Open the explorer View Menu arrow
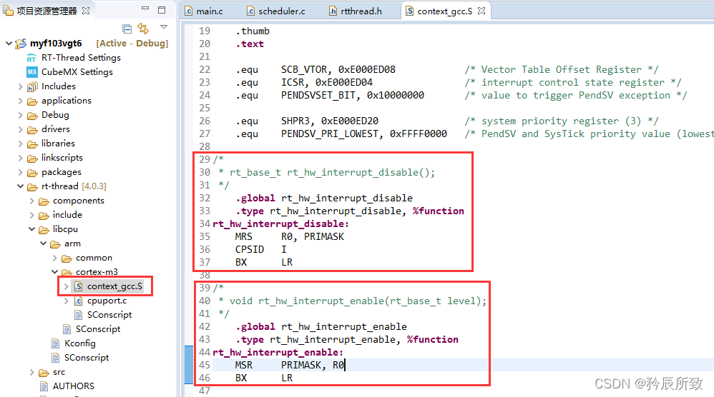This screenshot has width=714, height=397. [164, 27]
